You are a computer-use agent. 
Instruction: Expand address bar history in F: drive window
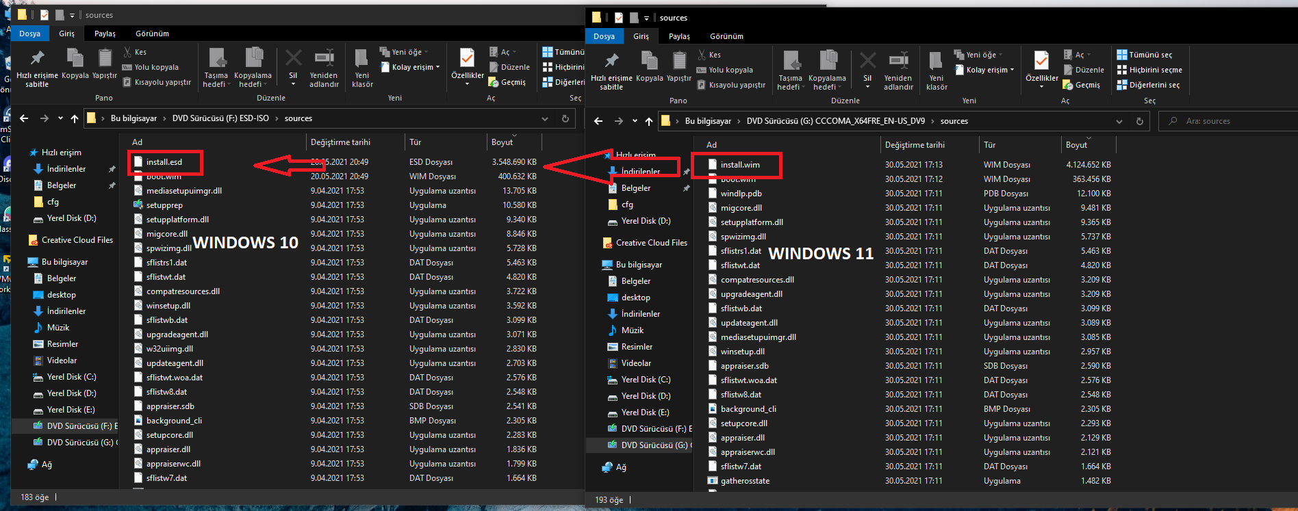[545, 118]
